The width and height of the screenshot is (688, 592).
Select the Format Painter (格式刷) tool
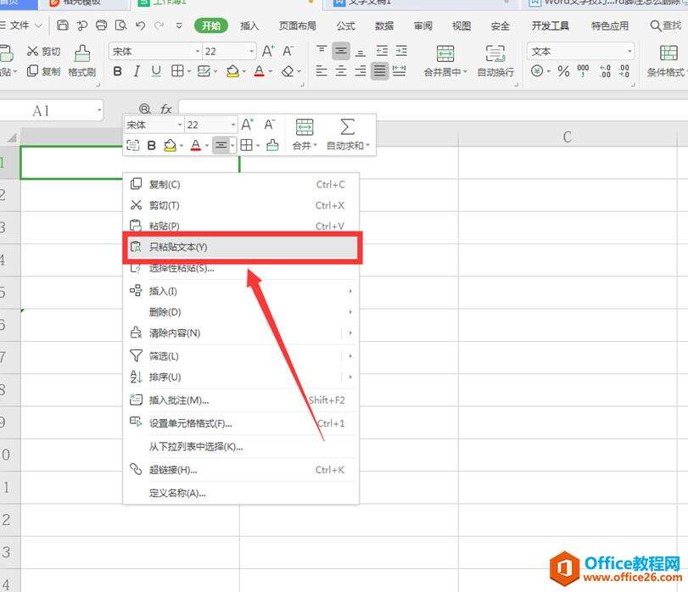tap(82, 61)
